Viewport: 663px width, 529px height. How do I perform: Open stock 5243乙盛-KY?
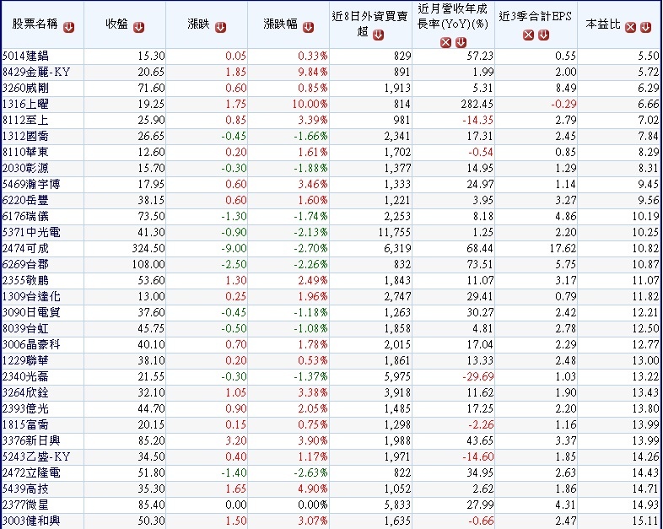click(x=36, y=456)
